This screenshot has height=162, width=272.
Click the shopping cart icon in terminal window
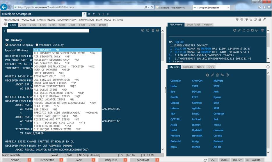click(x=153, y=30)
